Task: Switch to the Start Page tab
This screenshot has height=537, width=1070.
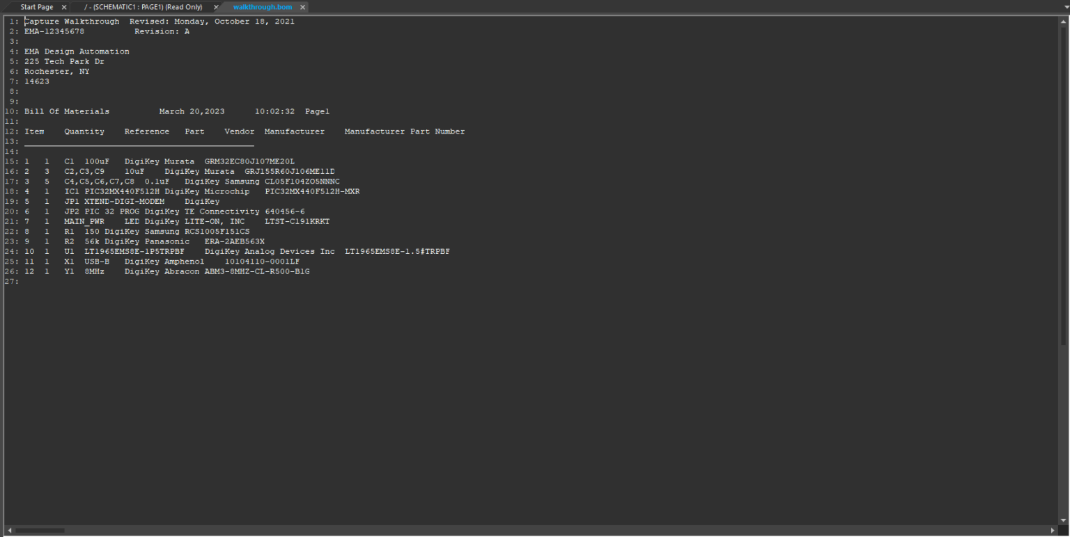Action: [x=36, y=7]
